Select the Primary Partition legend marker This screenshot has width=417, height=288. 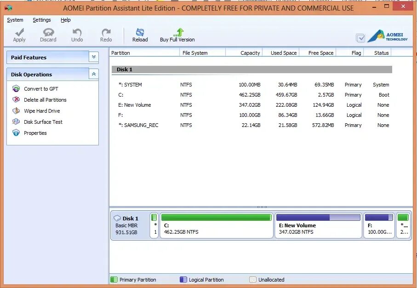114,279
